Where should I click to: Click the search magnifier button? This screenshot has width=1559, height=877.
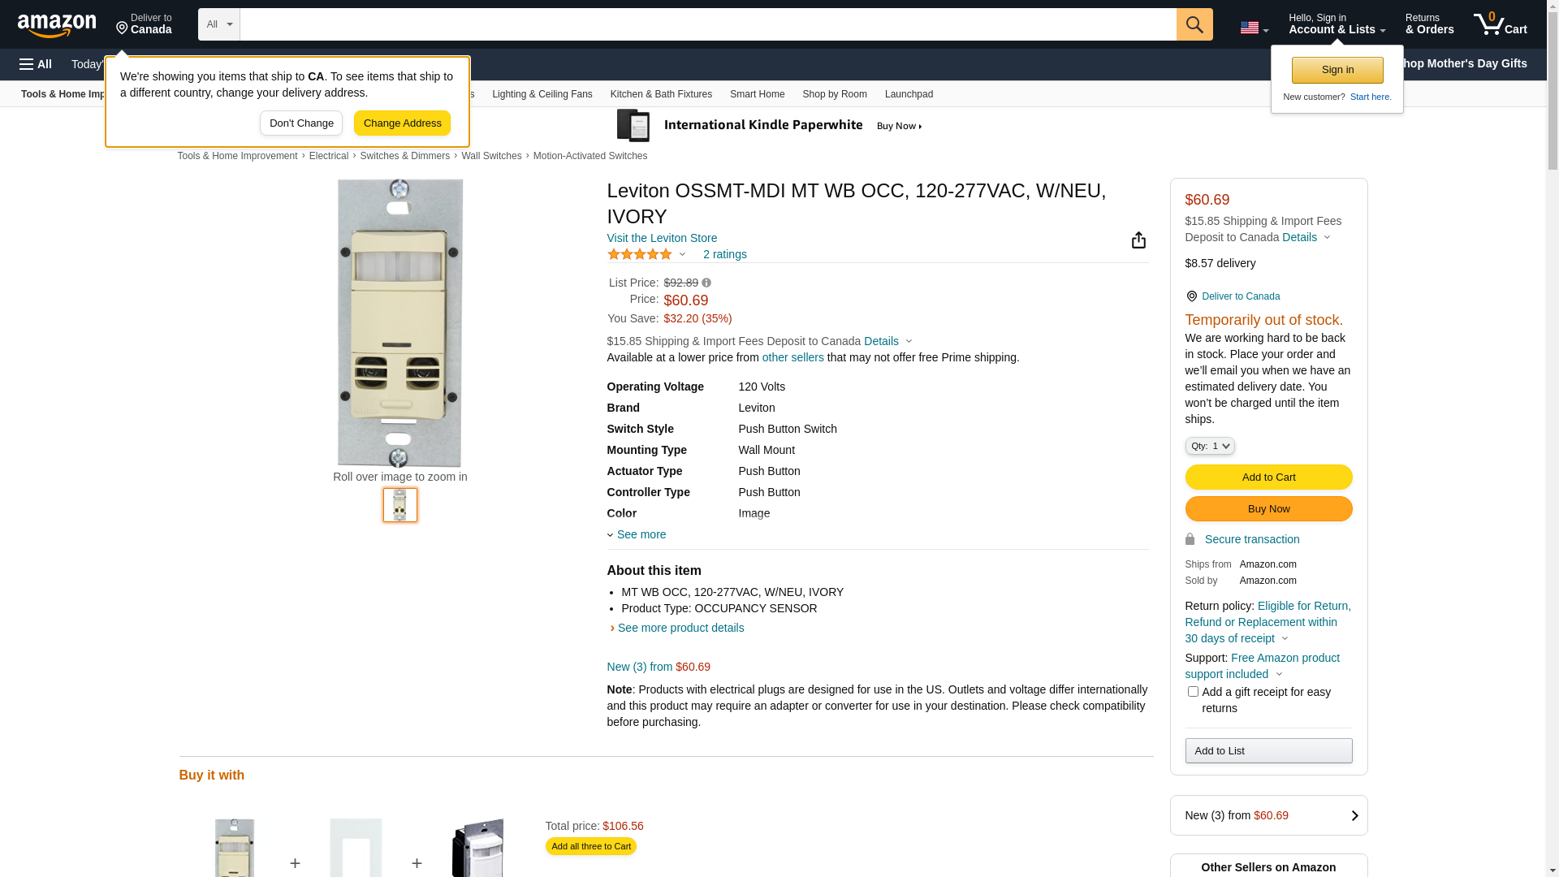click(x=1194, y=24)
